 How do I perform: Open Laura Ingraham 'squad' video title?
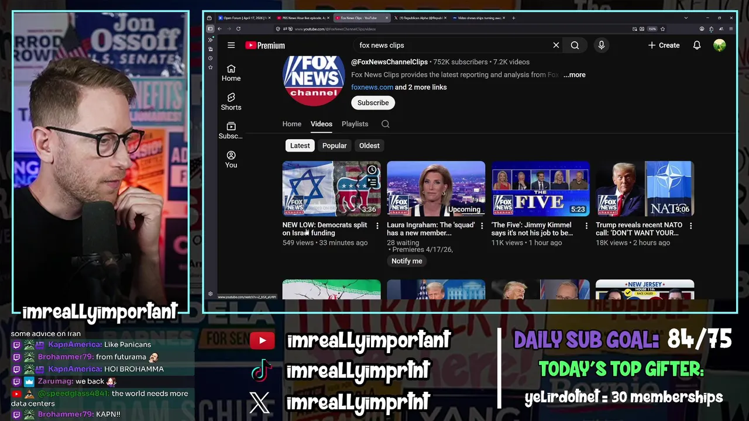430,229
